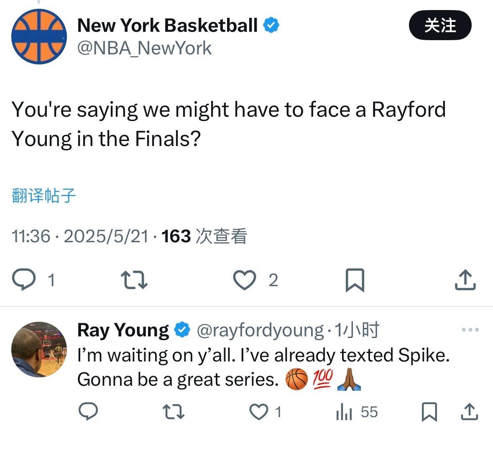This screenshot has width=493, height=451.
Task: Tap 翻译帖子 to translate the post
Action: (43, 195)
